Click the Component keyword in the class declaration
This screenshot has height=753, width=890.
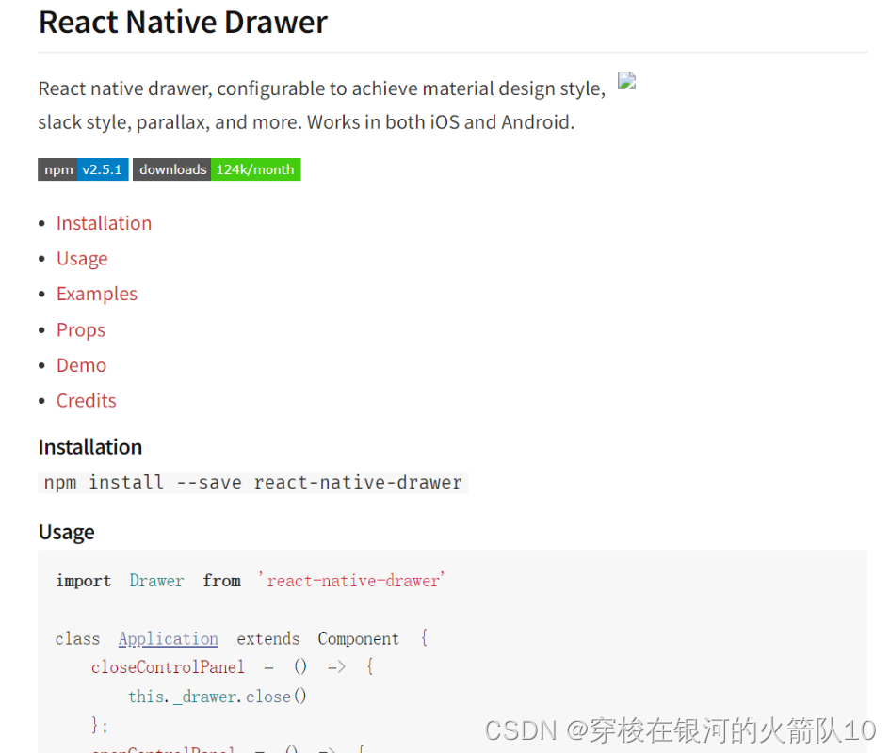(358, 639)
